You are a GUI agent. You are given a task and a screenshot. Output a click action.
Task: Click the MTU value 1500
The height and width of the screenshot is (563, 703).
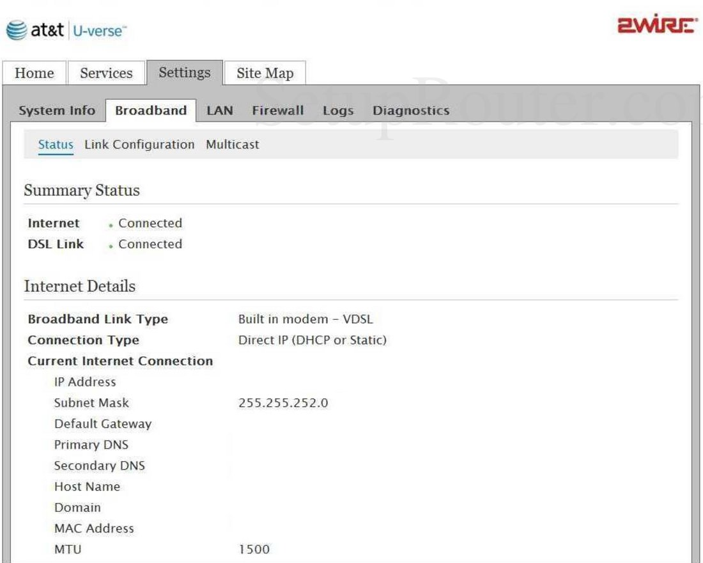(x=254, y=549)
